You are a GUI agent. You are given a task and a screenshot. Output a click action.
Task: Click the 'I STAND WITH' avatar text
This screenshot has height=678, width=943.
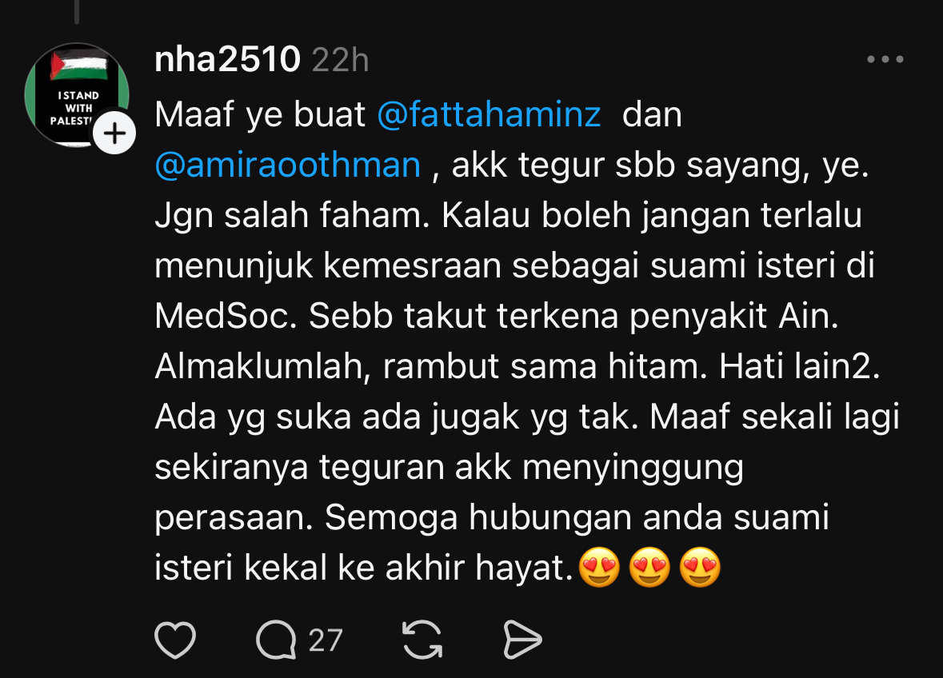[x=78, y=102]
